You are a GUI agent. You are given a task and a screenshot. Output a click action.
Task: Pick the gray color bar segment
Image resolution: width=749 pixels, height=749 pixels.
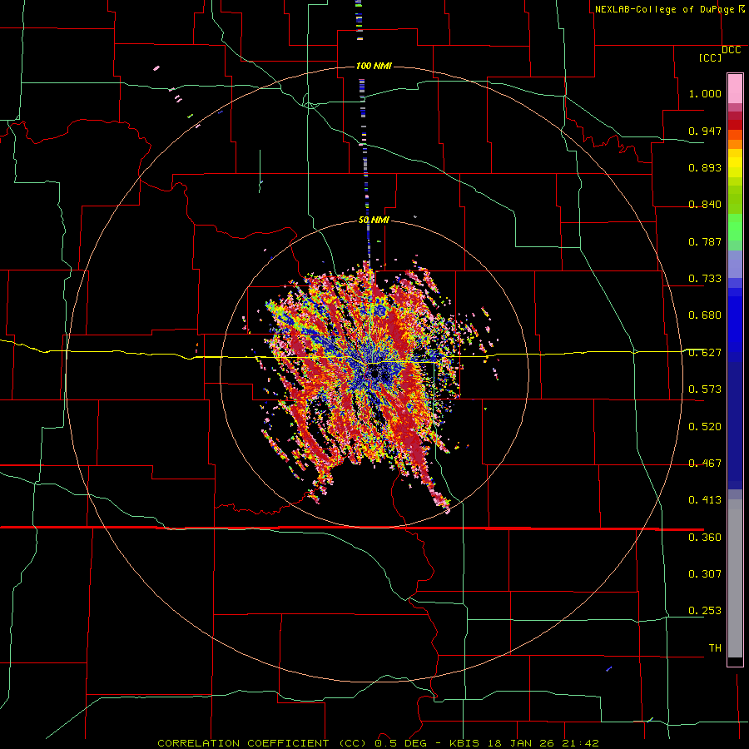[x=735, y=578]
